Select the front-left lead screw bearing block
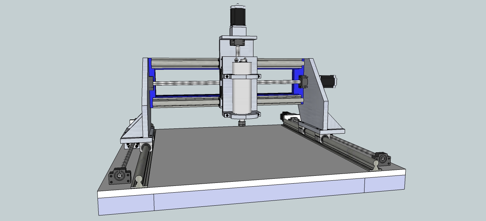Image resolution: width=486 pixels, height=221 pixels. coord(119,175)
